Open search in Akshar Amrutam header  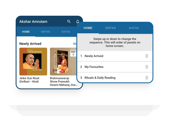pyautogui.click(x=69, y=21)
